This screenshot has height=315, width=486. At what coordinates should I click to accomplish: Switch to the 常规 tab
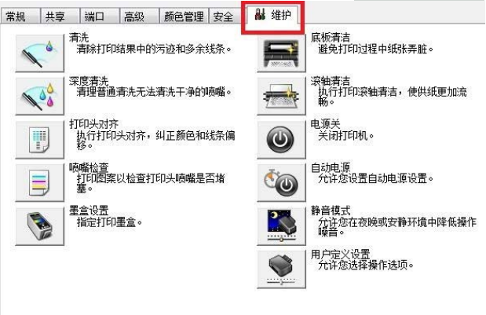pos(20,16)
